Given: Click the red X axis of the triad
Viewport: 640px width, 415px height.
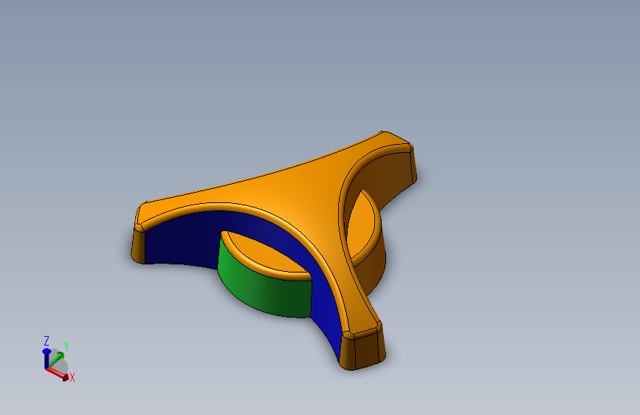Looking at the screenshot, I should pyautogui.click(x=57, y=374).
